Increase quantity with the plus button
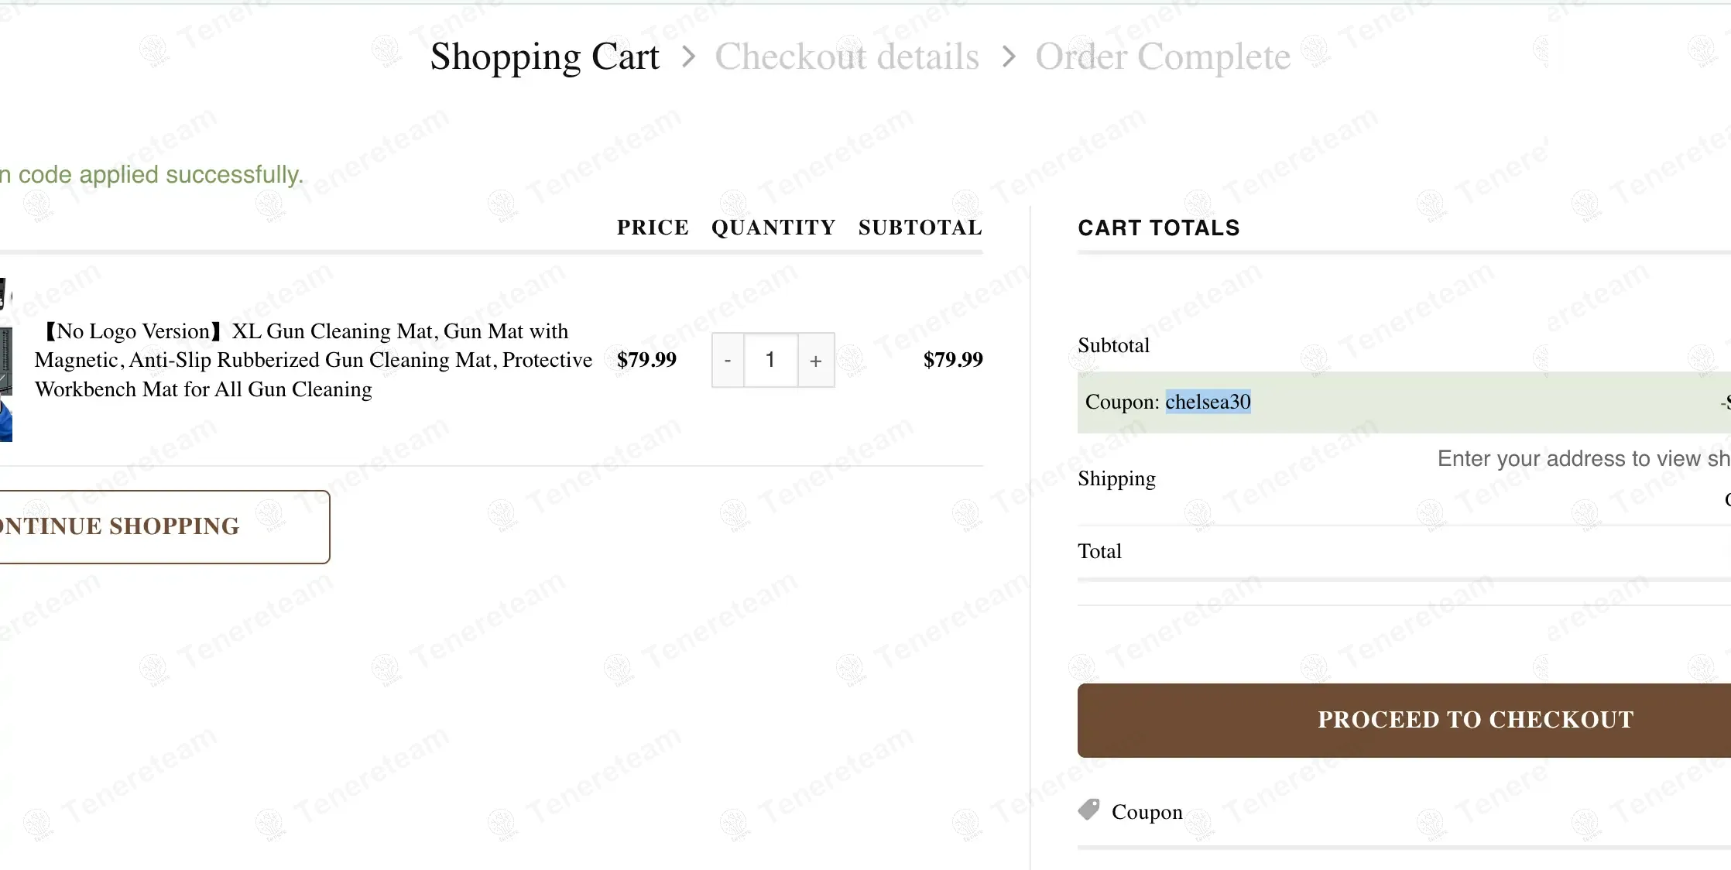This screenshot has width=1731, height=870. (x=816, y=360)
